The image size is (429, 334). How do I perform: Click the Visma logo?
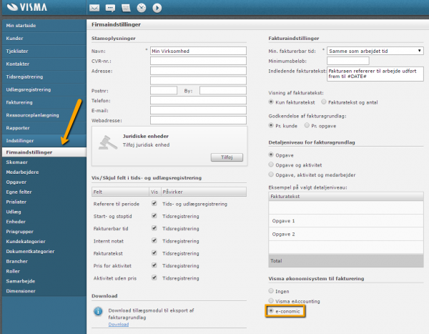tap(27, 7)
